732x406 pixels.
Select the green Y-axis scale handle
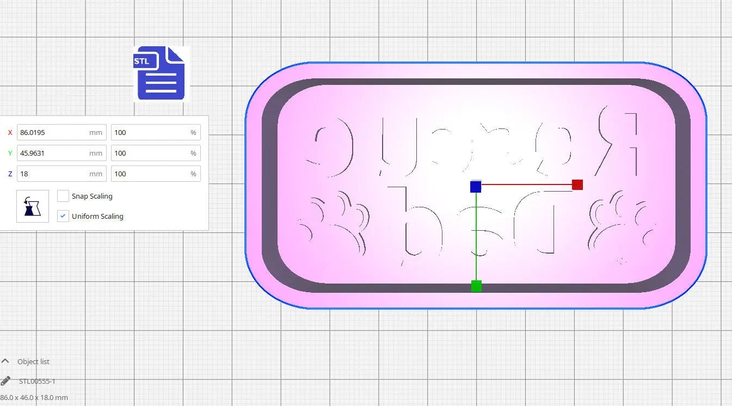coord(476,286)
